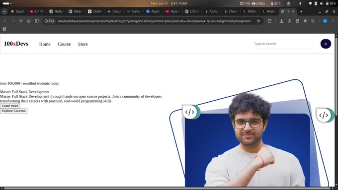Reload the page with the refresh icon
Image resolution: width=338 pixels, height=190 pixels.
click(x=21, y=21)
